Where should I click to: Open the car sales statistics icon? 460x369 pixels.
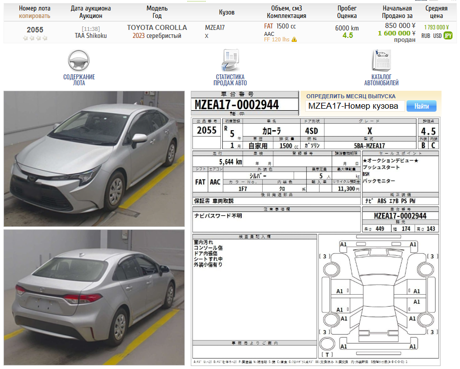230,60
